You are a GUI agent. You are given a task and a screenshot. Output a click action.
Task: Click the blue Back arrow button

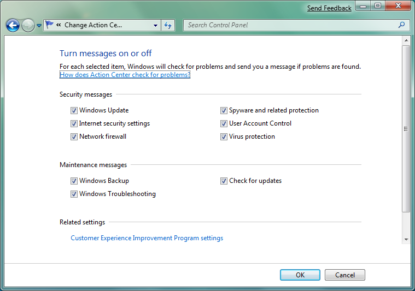(x=13, y=25)
